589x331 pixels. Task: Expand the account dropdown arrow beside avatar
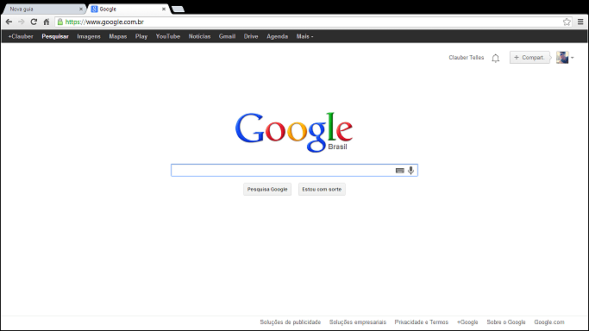(572, 58)
